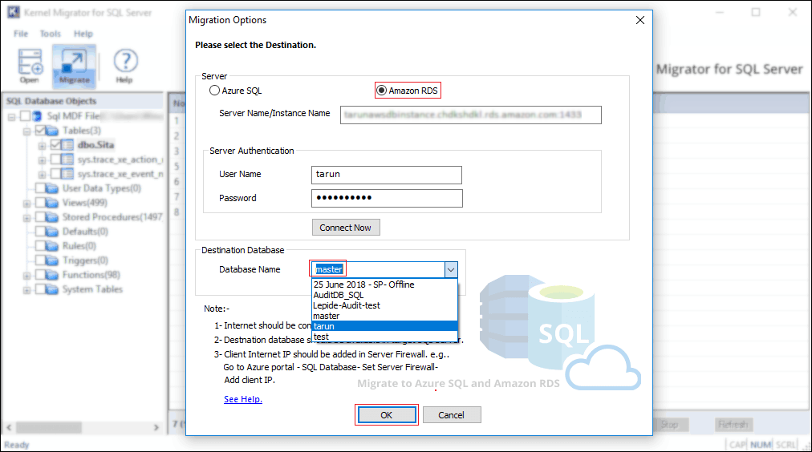Viewport: 812px width, 452px height.
Task: Expand the System Tables tree node
Action: [26, 291]
